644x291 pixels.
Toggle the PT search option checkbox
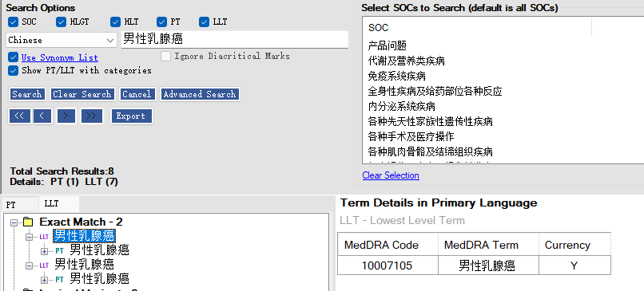(162, 22)
